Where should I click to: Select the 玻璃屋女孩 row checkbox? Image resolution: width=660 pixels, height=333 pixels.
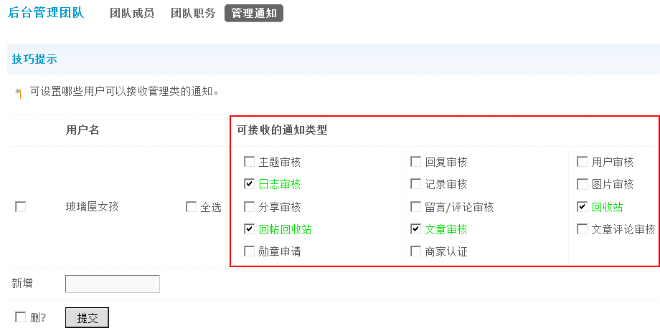(x=21, y=207)
